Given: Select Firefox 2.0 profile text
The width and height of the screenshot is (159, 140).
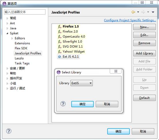Looking at the screenshot, I should coord(70,32).
